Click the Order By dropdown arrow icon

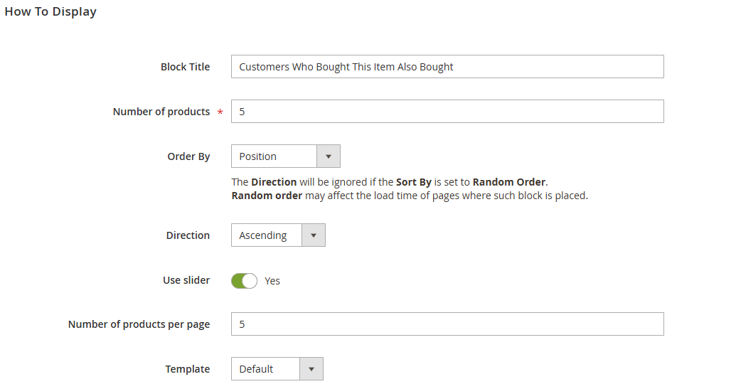(328, 156)
